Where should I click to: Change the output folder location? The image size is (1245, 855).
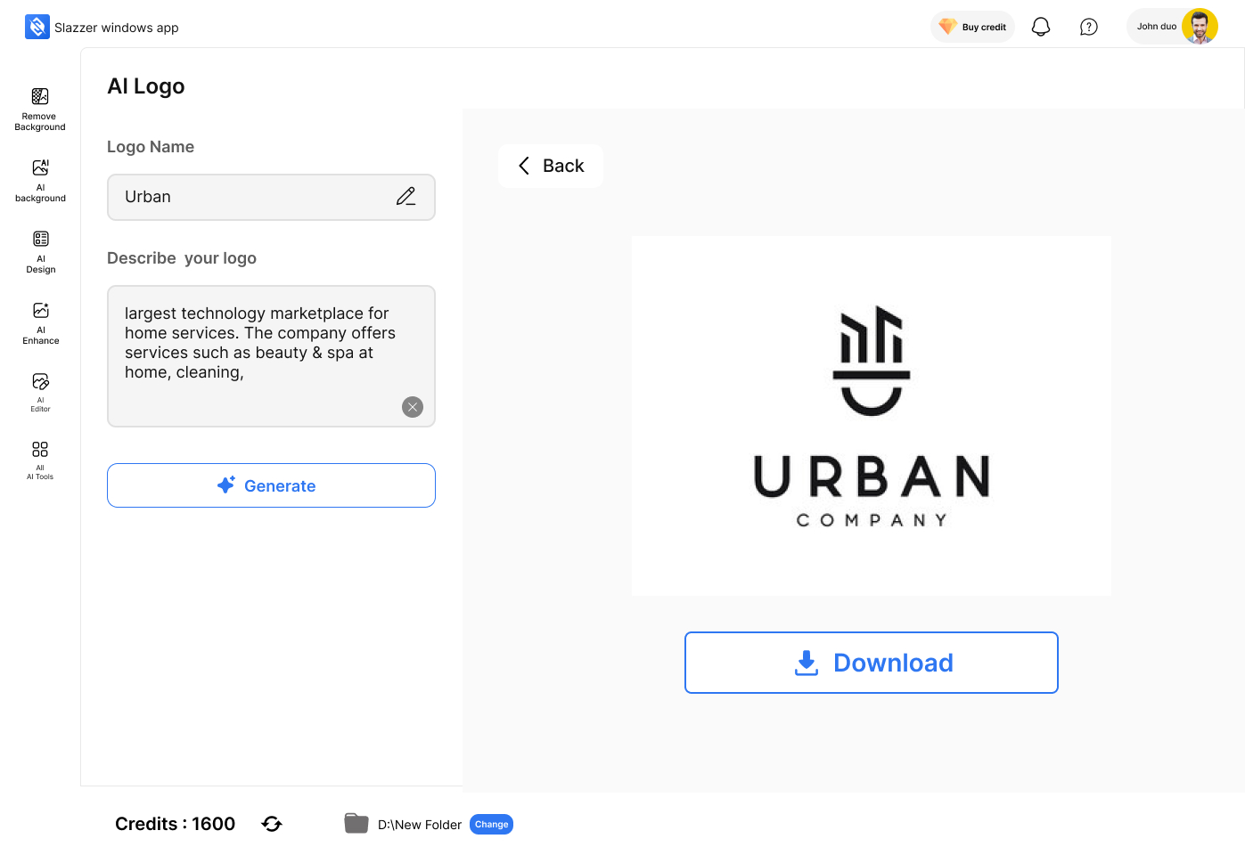click(491, 825)
